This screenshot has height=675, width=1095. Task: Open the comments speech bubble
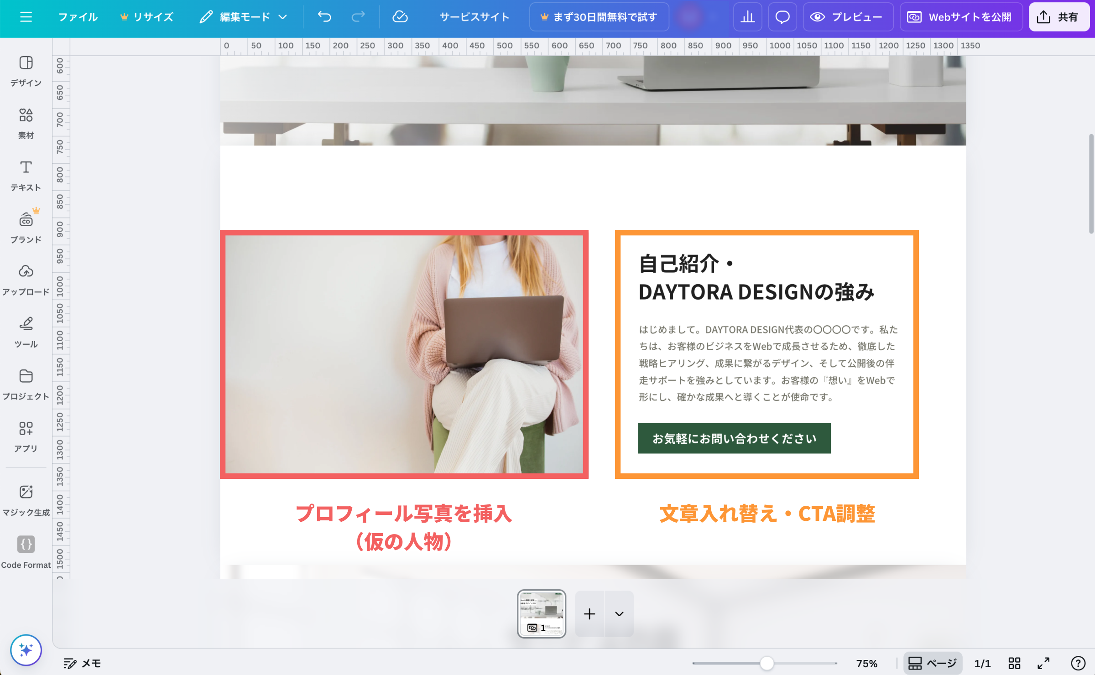click(x=782, y=17)
